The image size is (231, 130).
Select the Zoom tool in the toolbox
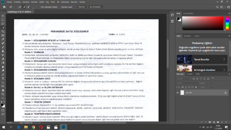coord(3,94)
